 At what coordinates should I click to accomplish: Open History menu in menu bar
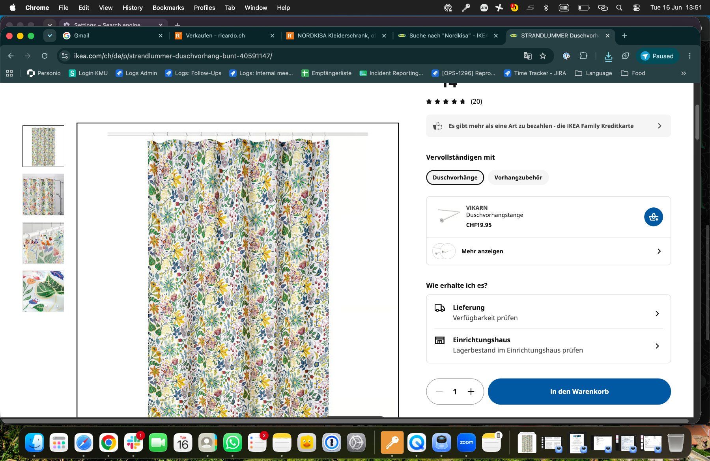coord(132,7)
